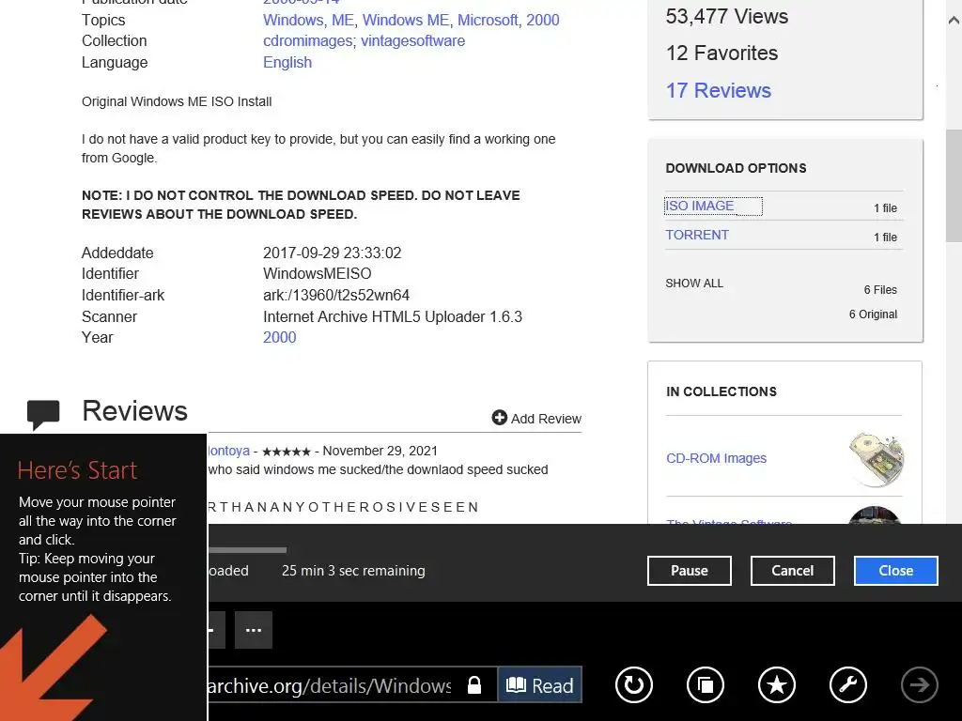Screen dimensions: 962x721
Task: Open the vintagesoftware collection link
Action: [x=413, y=41]
